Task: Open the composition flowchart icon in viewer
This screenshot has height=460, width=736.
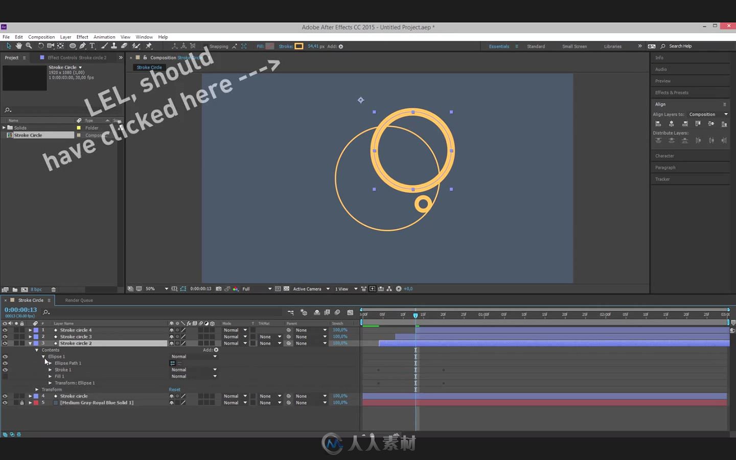Action: click(x=389, y=289)
